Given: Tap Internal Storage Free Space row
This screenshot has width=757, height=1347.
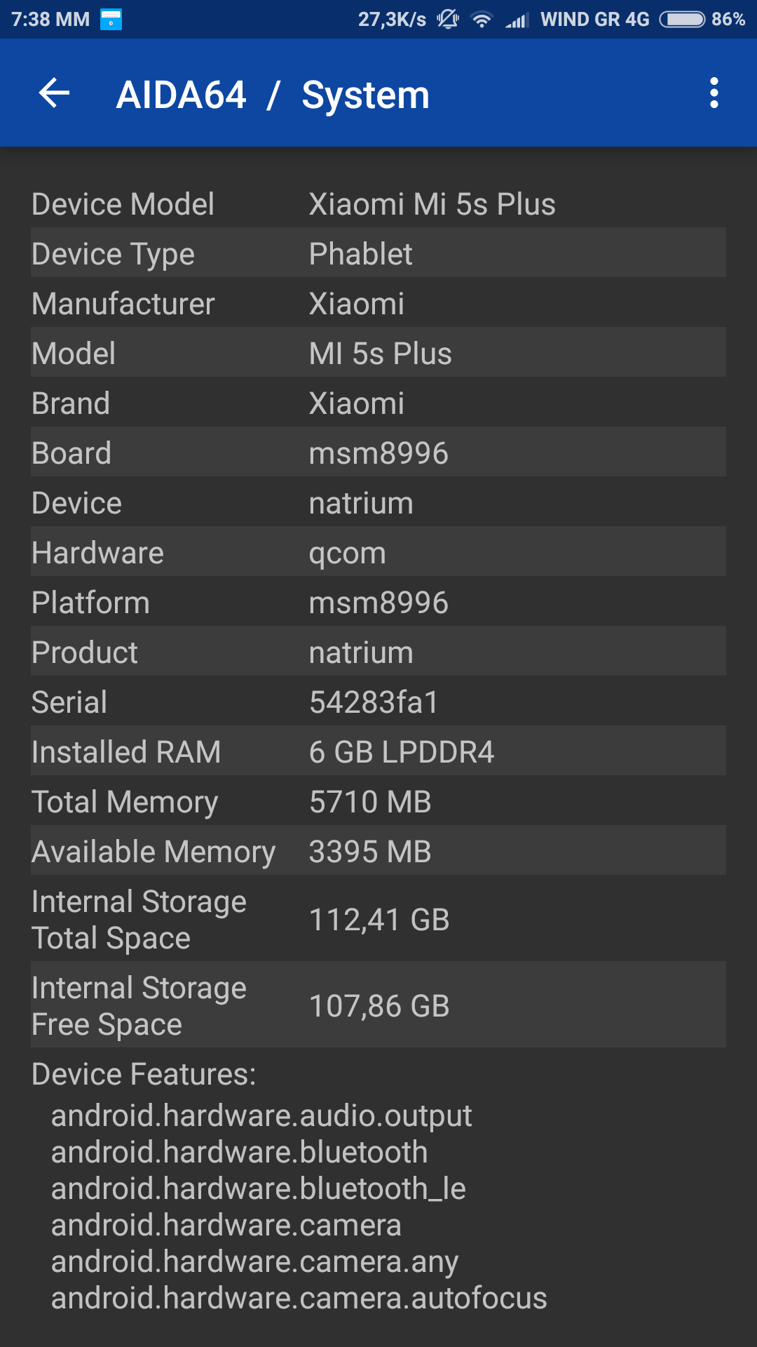Looking at the screenshot, I should [378, 1006].
